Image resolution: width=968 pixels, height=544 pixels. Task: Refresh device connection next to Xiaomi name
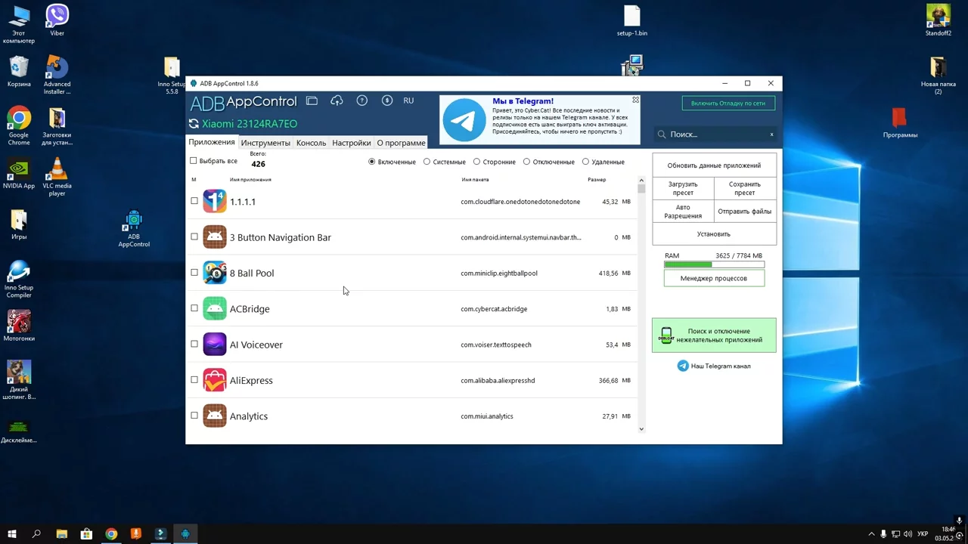coord(194,124)
